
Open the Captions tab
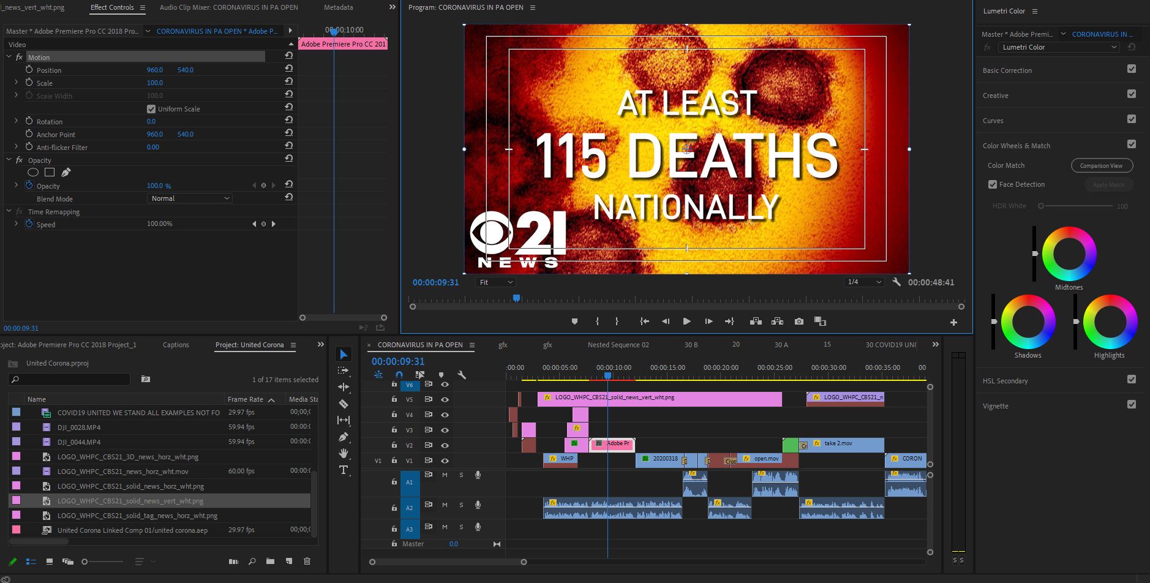176,345
